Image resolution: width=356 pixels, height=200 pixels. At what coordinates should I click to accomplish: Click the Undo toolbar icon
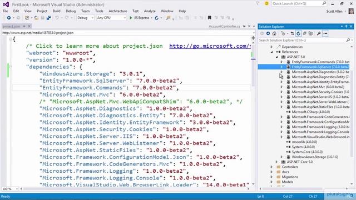[x=57, y=18]
